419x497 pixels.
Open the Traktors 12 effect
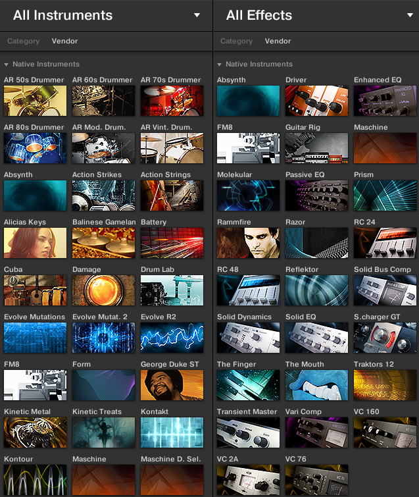coord(385,385)
